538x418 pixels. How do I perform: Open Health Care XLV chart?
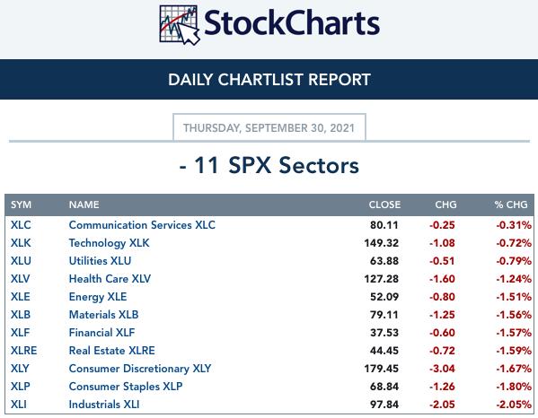[110, 279]
